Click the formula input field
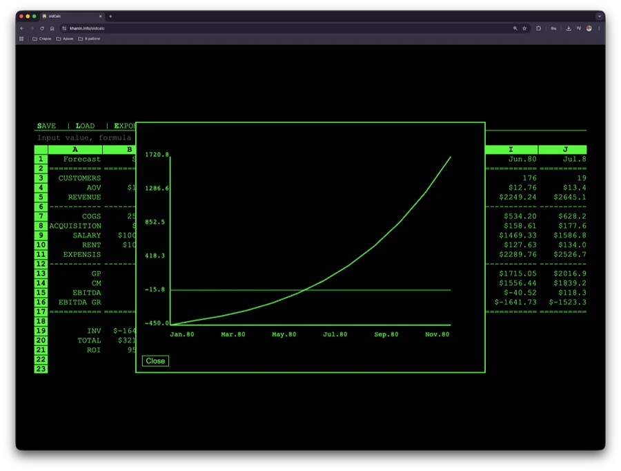The height and width of the screenshot is (471, 621). tap(84, 138)
